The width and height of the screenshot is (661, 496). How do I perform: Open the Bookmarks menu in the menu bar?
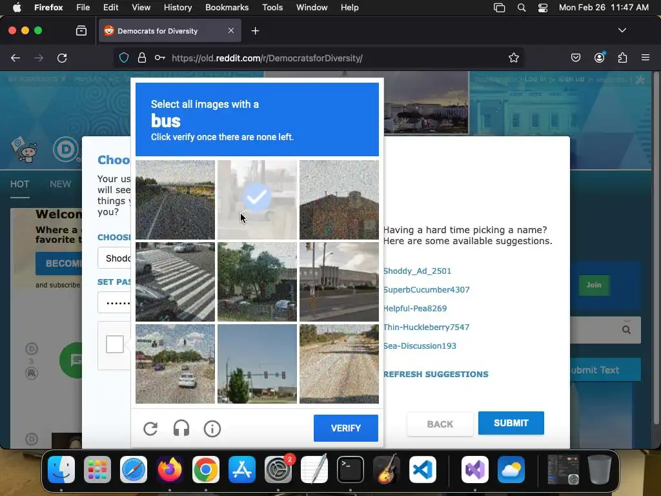[227, 8]
